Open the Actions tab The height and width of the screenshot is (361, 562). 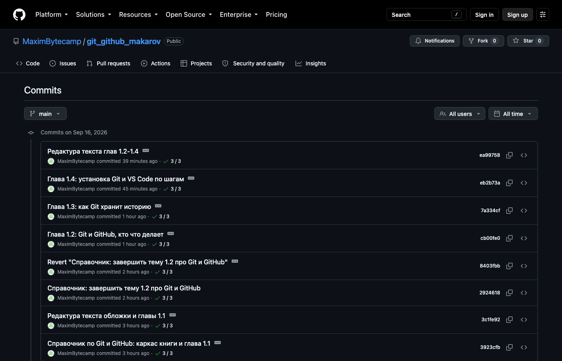[x=156, y=63]
